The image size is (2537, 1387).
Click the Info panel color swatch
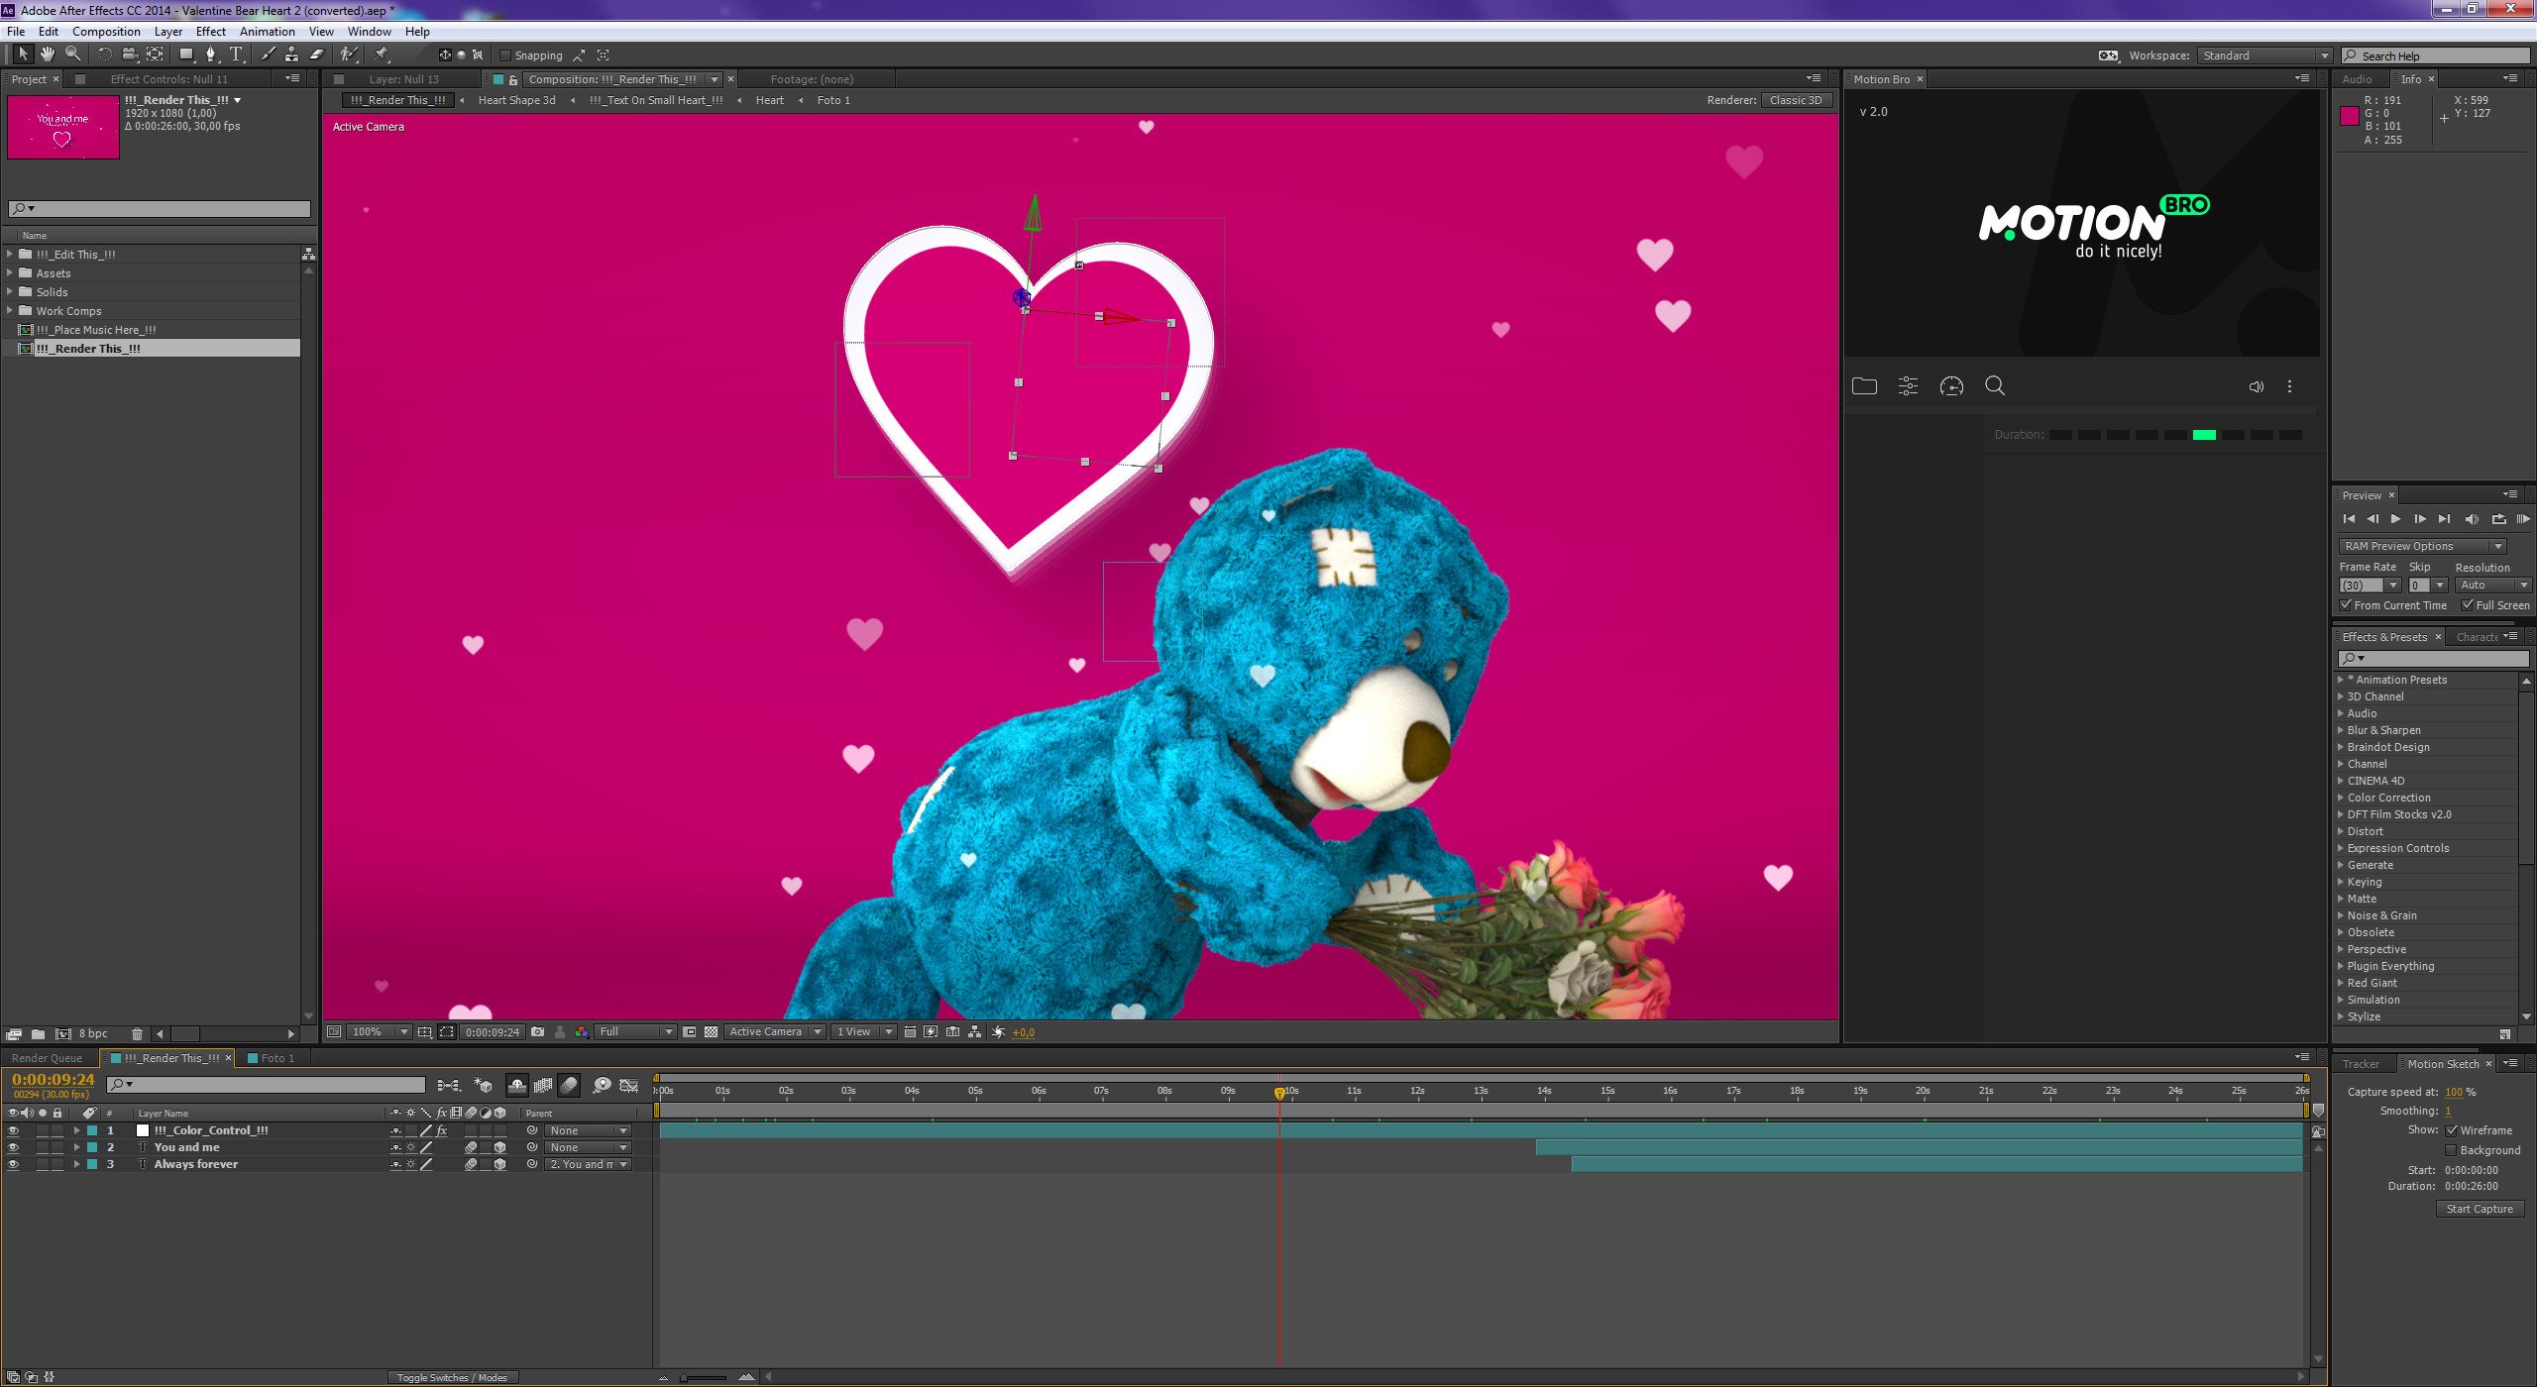[x=2349, y=116]
